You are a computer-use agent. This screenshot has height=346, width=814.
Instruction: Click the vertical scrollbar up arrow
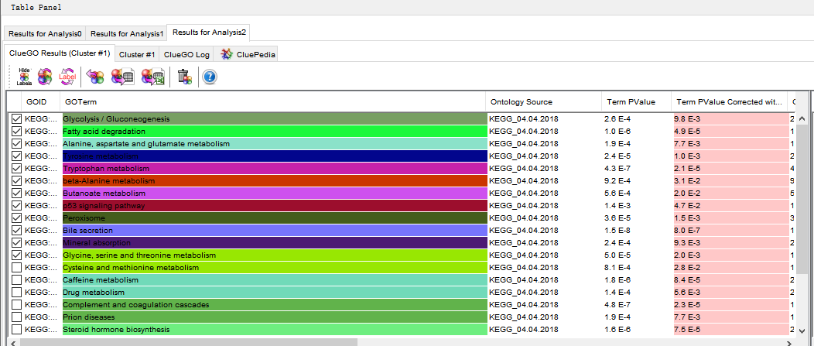pyautogui.click(x=802, y=119)
